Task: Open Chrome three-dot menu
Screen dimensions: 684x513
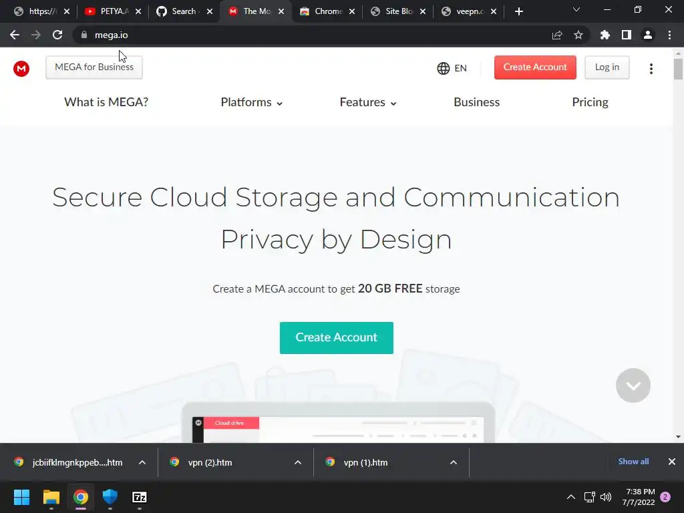Action: pyautogui.click(x=669, y=35)
